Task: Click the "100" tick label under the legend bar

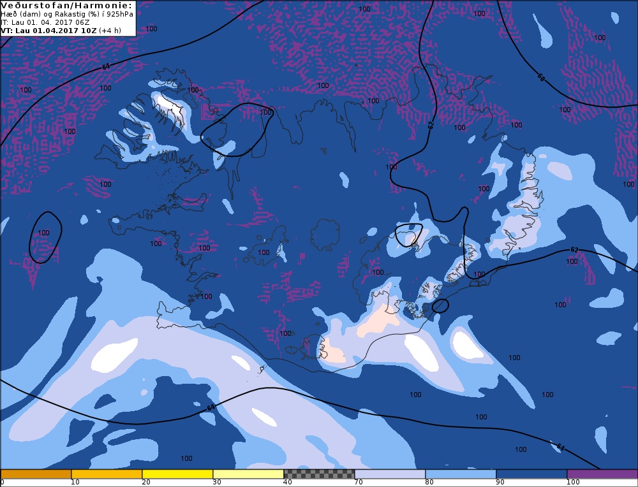Action: (x=573, y=482)
